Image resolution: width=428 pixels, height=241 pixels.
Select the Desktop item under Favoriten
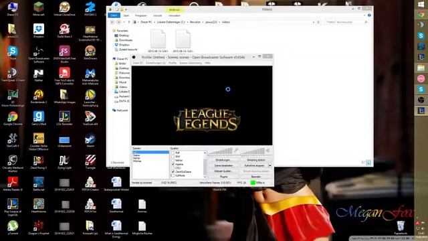point(122,35)
